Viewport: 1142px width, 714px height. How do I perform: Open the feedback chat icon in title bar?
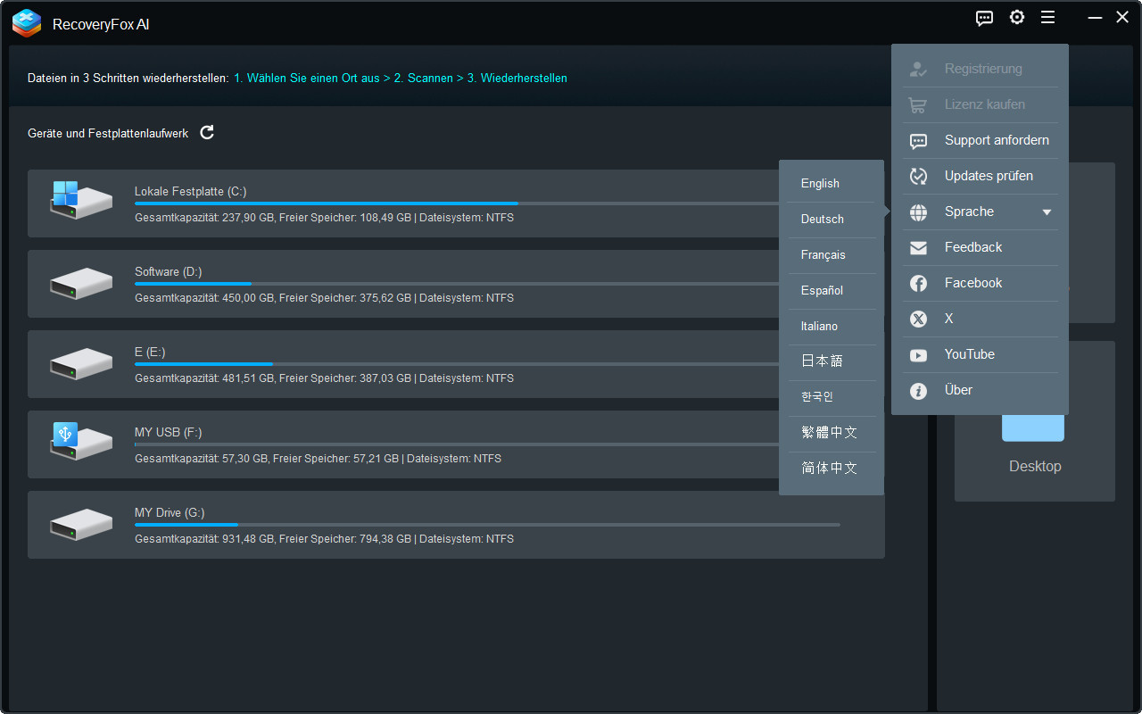click(x=984, y=18)
